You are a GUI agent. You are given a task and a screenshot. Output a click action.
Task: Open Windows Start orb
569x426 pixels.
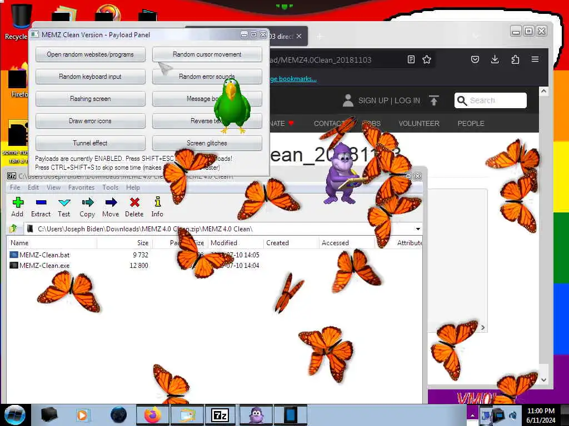point(14,415)
